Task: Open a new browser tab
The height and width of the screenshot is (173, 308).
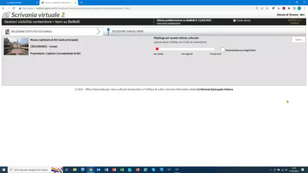Action: coord(81,2)
